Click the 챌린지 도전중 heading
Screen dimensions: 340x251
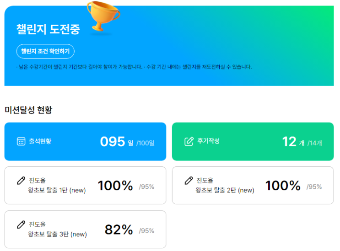tap(48, 29)
